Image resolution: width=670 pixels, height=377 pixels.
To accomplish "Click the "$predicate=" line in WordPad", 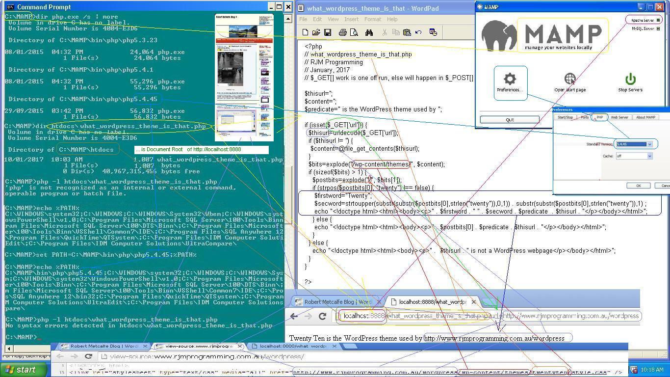I will 373,109.
